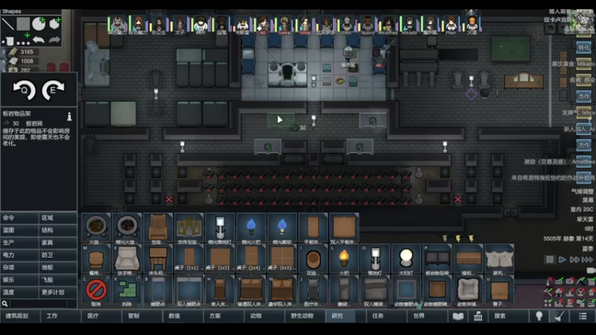This screenshot has width=596, height=335.
Task: Open the 命令 orders category
Action: pyautogui.click(x=19, y=217)
